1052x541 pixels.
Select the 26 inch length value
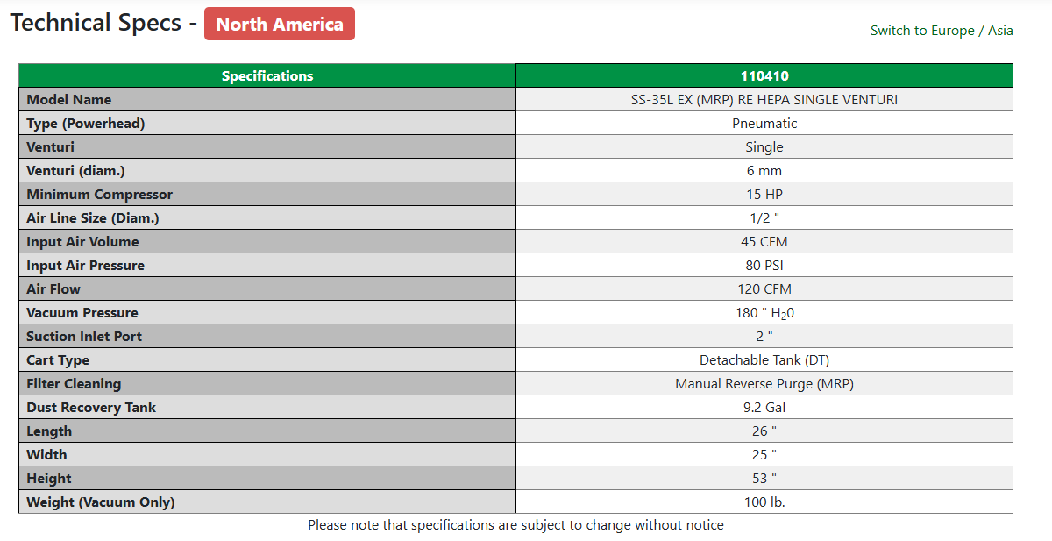coord(764,431)
